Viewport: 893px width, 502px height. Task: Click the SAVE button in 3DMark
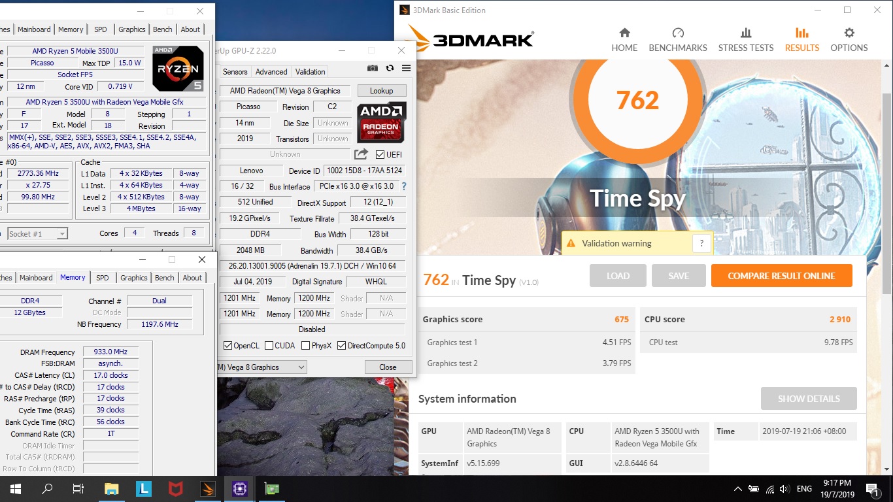point(679,276)
